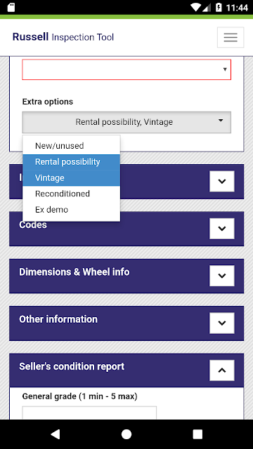Click the Russell Inspection Tool title

tap(63, 37)
